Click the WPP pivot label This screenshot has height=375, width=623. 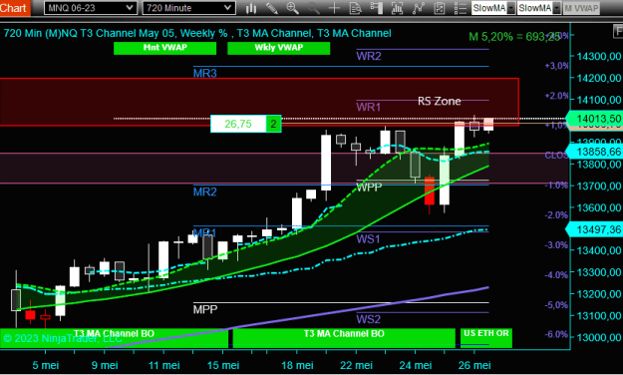point(369,187)
